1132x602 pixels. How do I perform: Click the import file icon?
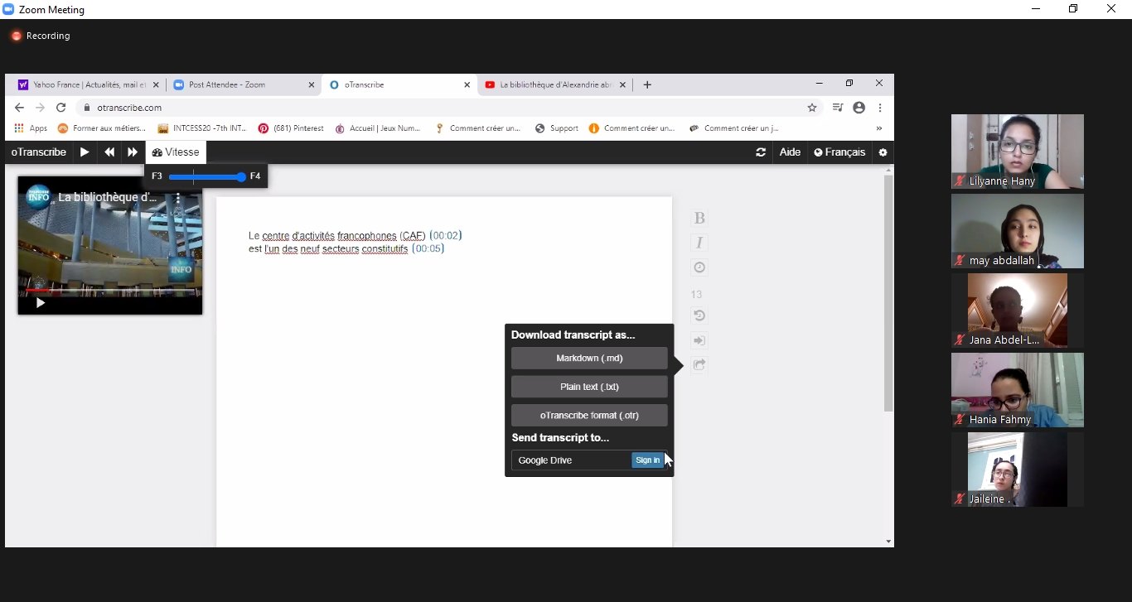[699, 340]
